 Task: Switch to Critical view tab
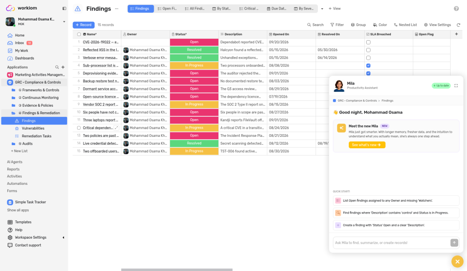pos(249,9)
